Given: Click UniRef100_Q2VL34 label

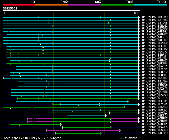Looking at the screenshot, I should point(155,104).
